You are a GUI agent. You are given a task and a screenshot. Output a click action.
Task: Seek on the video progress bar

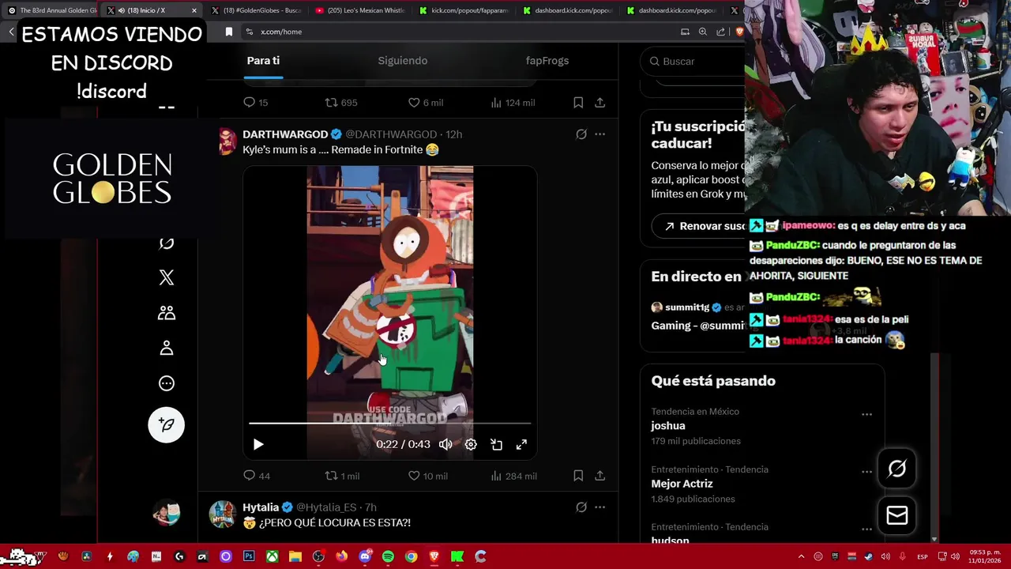click(x=390, y=424)
